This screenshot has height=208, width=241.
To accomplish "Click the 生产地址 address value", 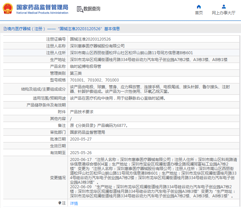I will [x=149, y=60].
